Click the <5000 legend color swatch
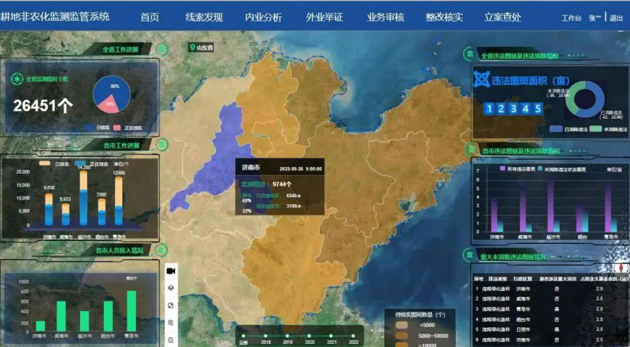 tap(401, 325)
